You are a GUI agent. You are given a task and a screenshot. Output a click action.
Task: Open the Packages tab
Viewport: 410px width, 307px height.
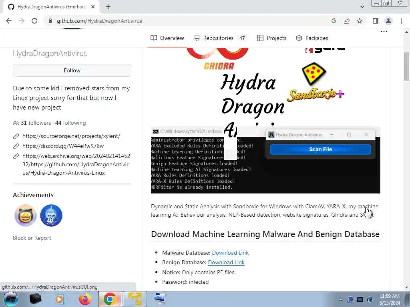[312, 38]
